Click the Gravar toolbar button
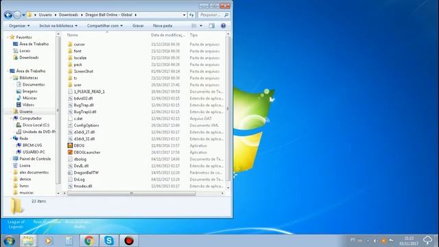439x247 pixels. coord(138,26)
